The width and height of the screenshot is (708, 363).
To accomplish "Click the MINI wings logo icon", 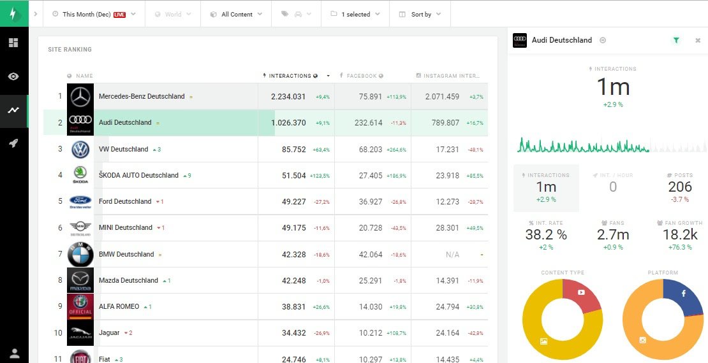I will pos(80,228).
